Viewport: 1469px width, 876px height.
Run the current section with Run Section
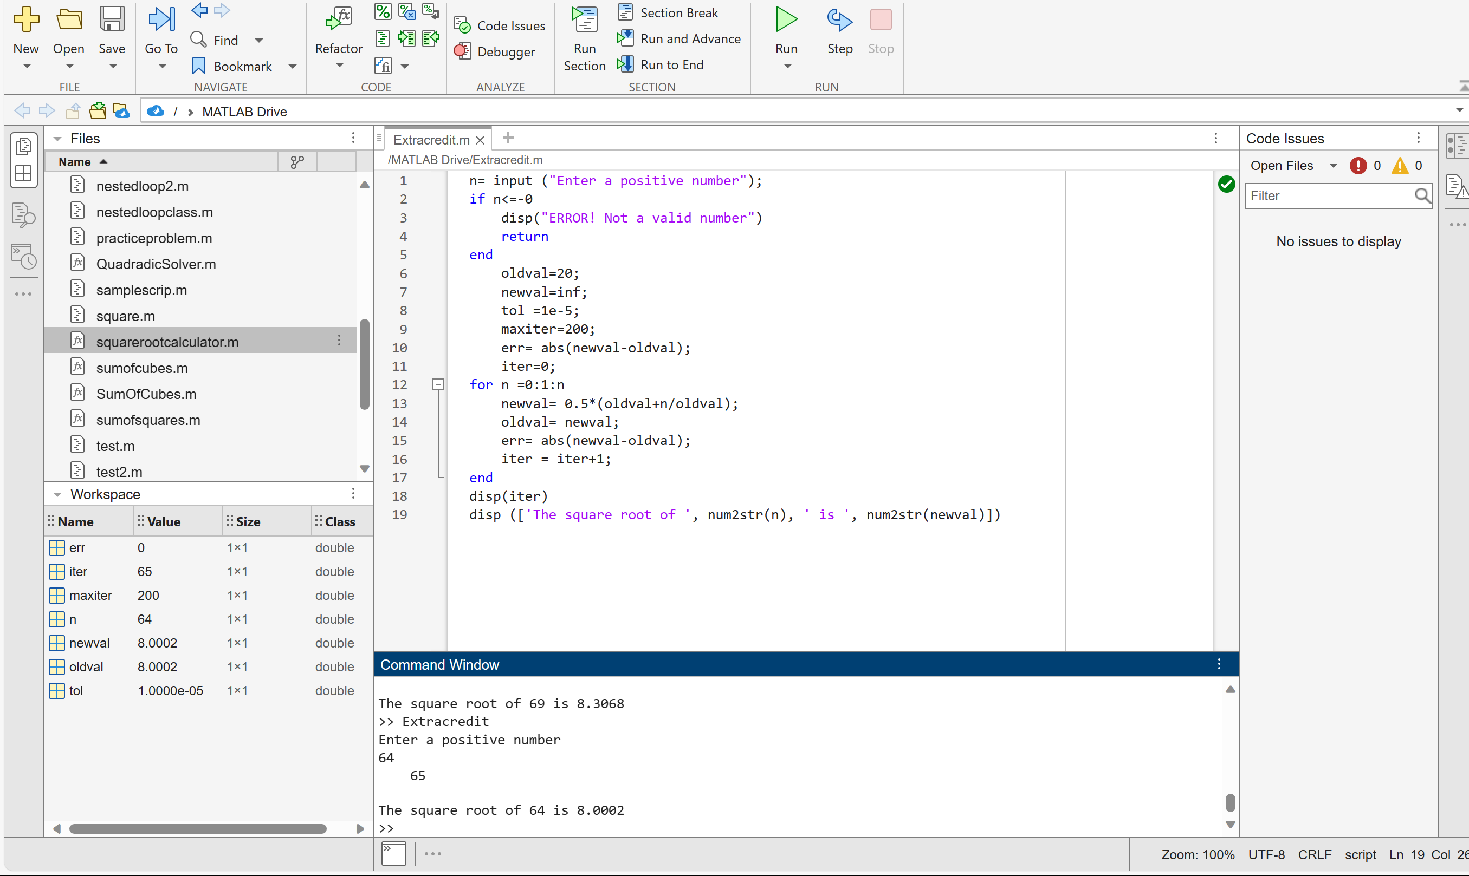(x=584, y=35)
